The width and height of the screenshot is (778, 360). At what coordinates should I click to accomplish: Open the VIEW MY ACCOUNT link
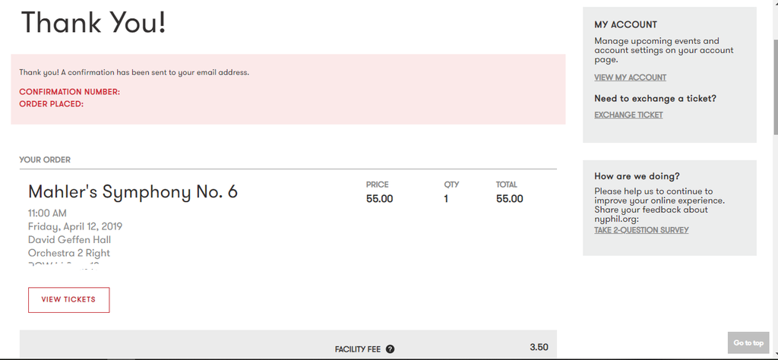coord(630,77)
